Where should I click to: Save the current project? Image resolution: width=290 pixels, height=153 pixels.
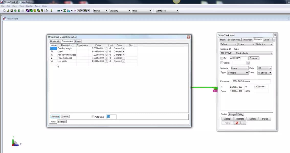11,11
